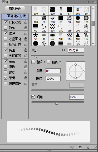This screenshot has width=98, height=152.
Task: Click the lock icon for 形状动态
Action: point(26,22)
